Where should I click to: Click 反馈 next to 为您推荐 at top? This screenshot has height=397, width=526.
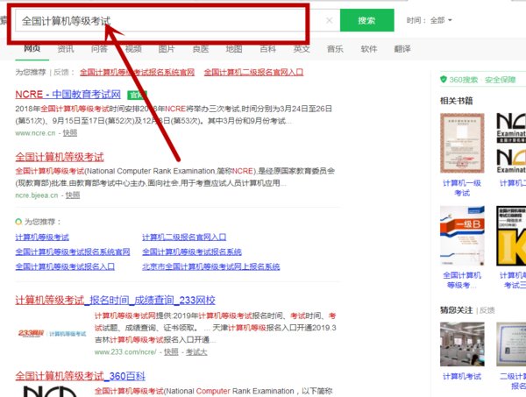tap(61, 72)
